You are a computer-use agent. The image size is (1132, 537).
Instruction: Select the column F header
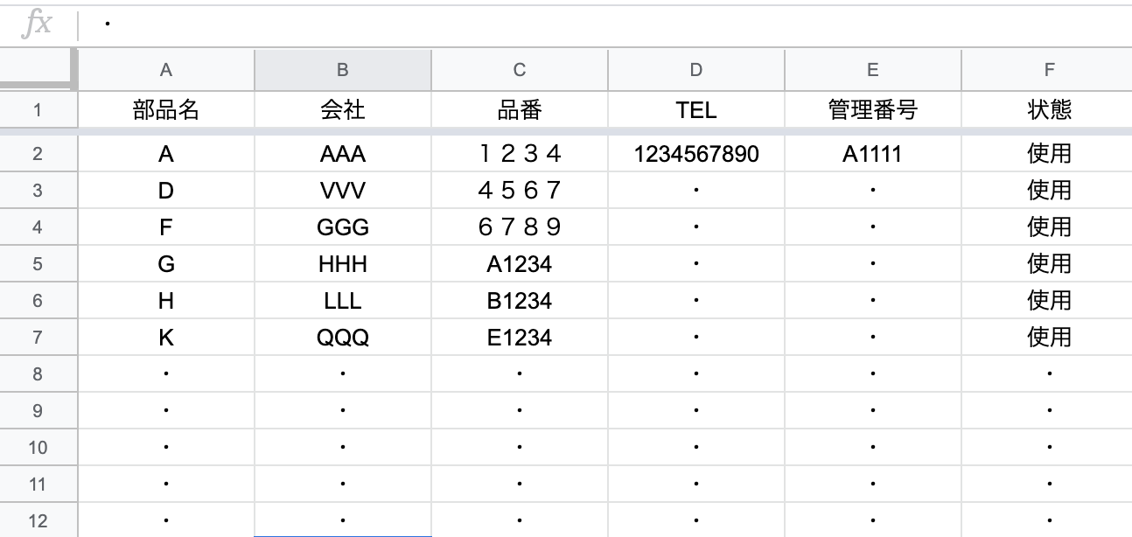[1048, 71]
